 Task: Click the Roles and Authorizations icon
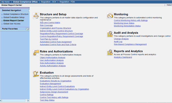(36, 53)
